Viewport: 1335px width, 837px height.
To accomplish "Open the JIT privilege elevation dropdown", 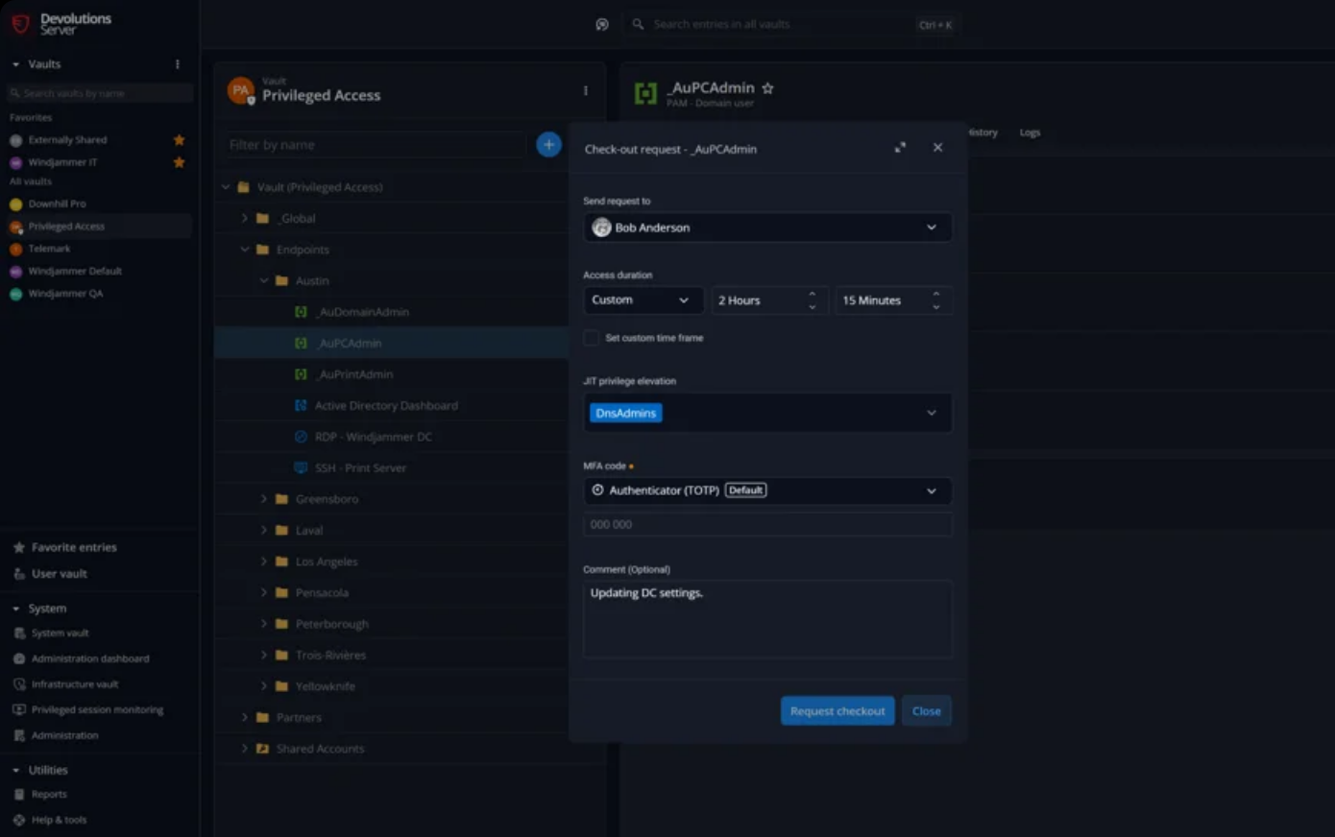I will (767, 413).
